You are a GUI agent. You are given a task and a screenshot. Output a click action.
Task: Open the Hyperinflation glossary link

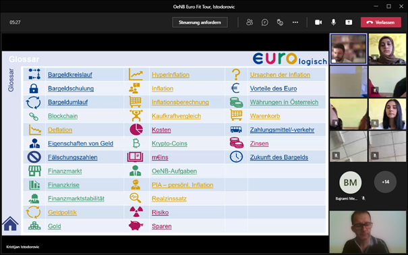coord(171,75)
